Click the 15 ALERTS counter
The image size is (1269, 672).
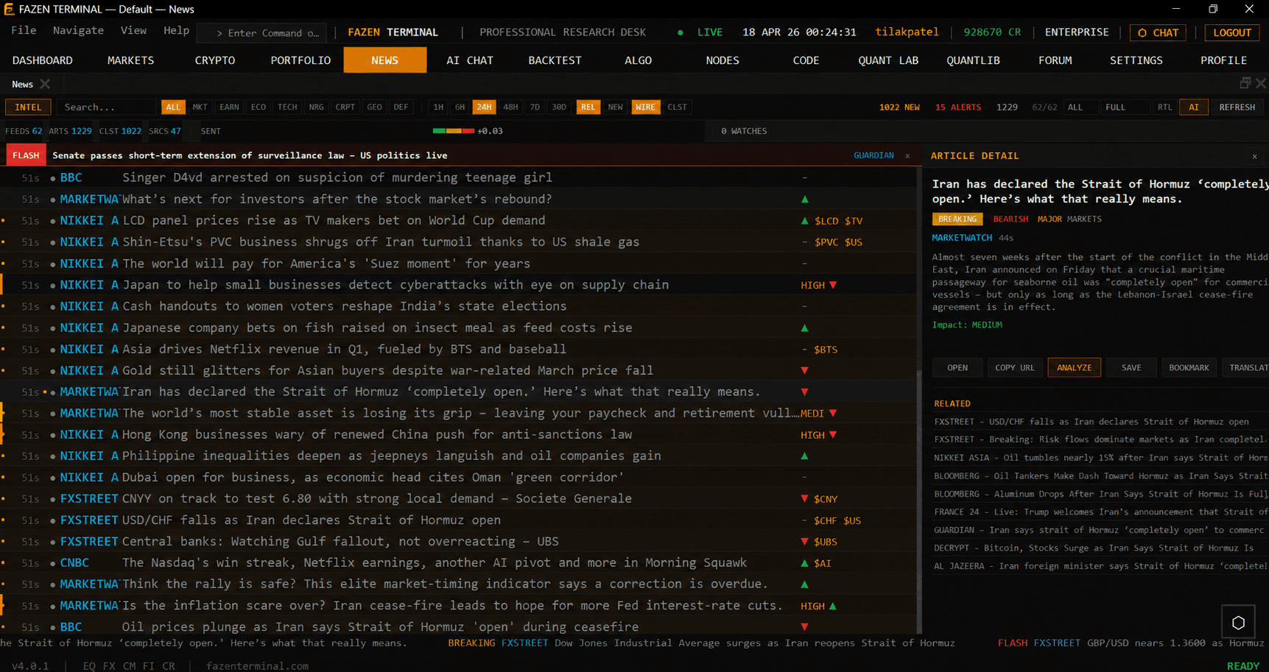click(x=957, y=107)
